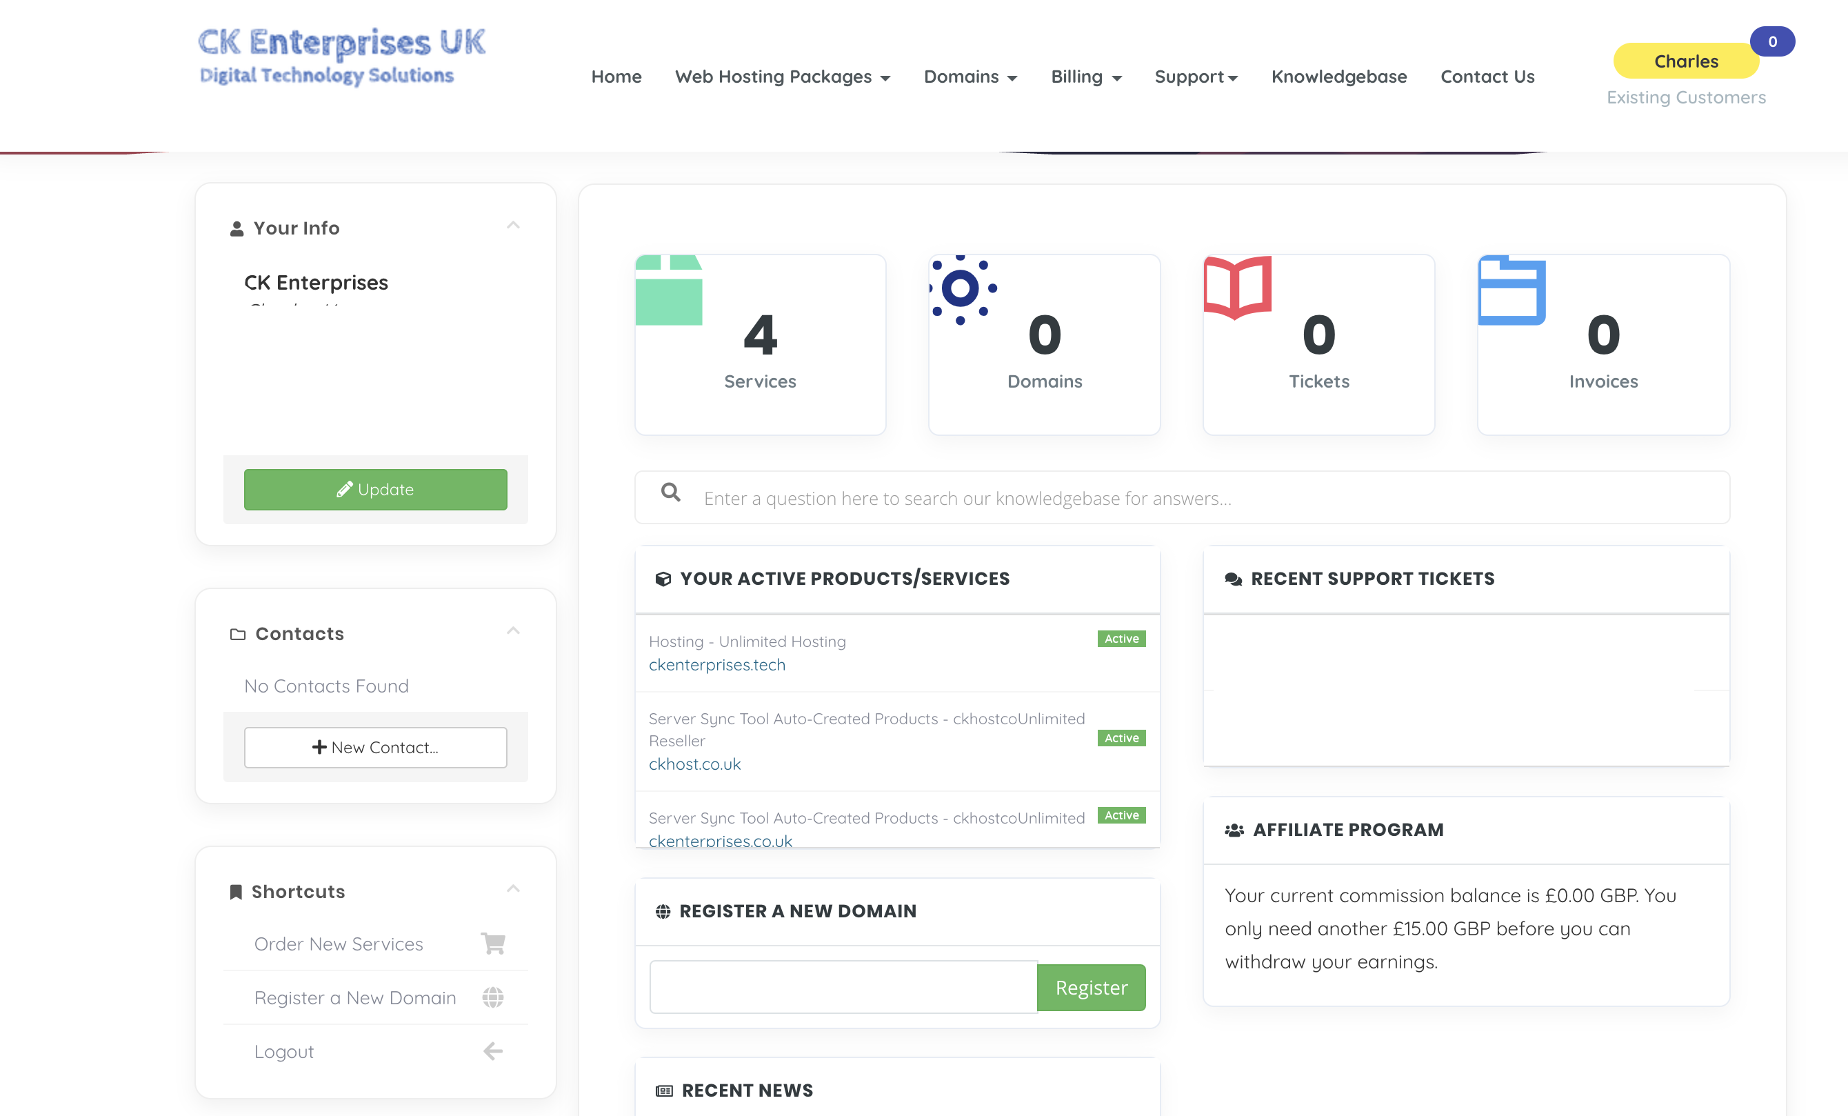Click the 4 Services count number

[760, 335]
